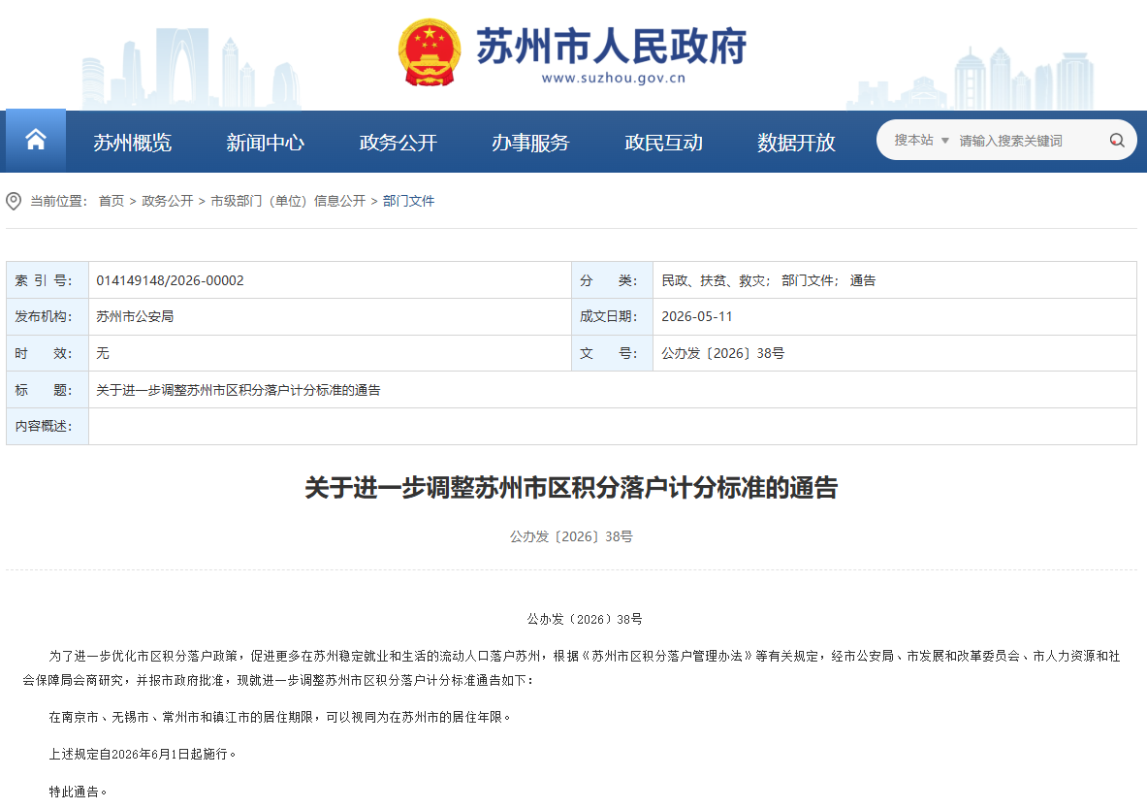Open the 政民互动 section
This screenshot has height=809, width=1147.
point(663,142)
